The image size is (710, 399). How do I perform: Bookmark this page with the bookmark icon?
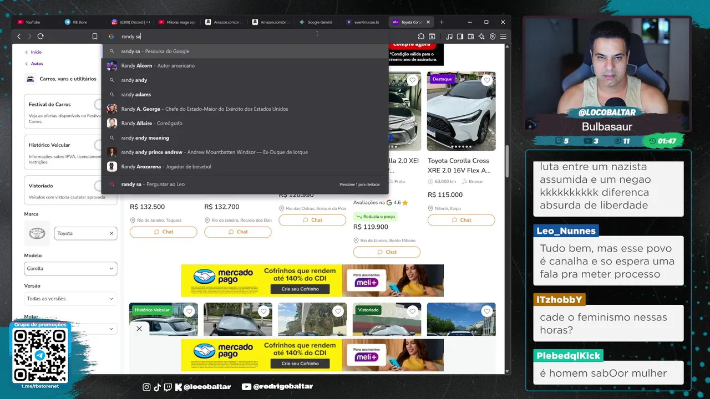point(95,37)
